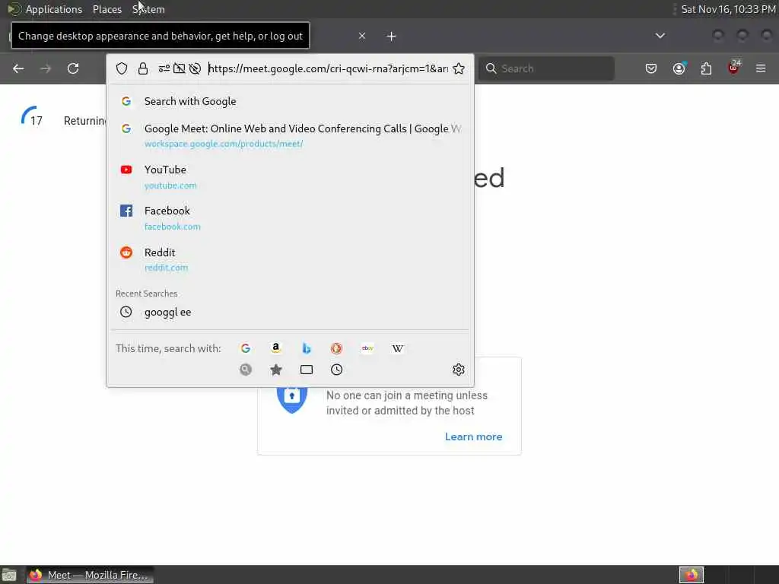Search this time with Amazon icon
This screenshot has width=779, height=584.
click(275, 348)
